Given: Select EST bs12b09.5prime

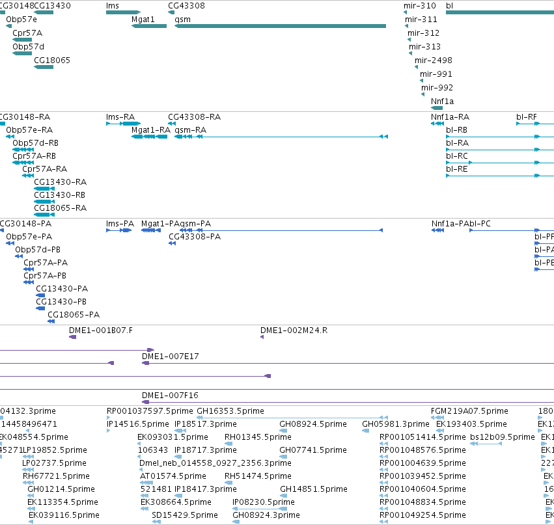Looking at the screenshot, I should 503,437.
